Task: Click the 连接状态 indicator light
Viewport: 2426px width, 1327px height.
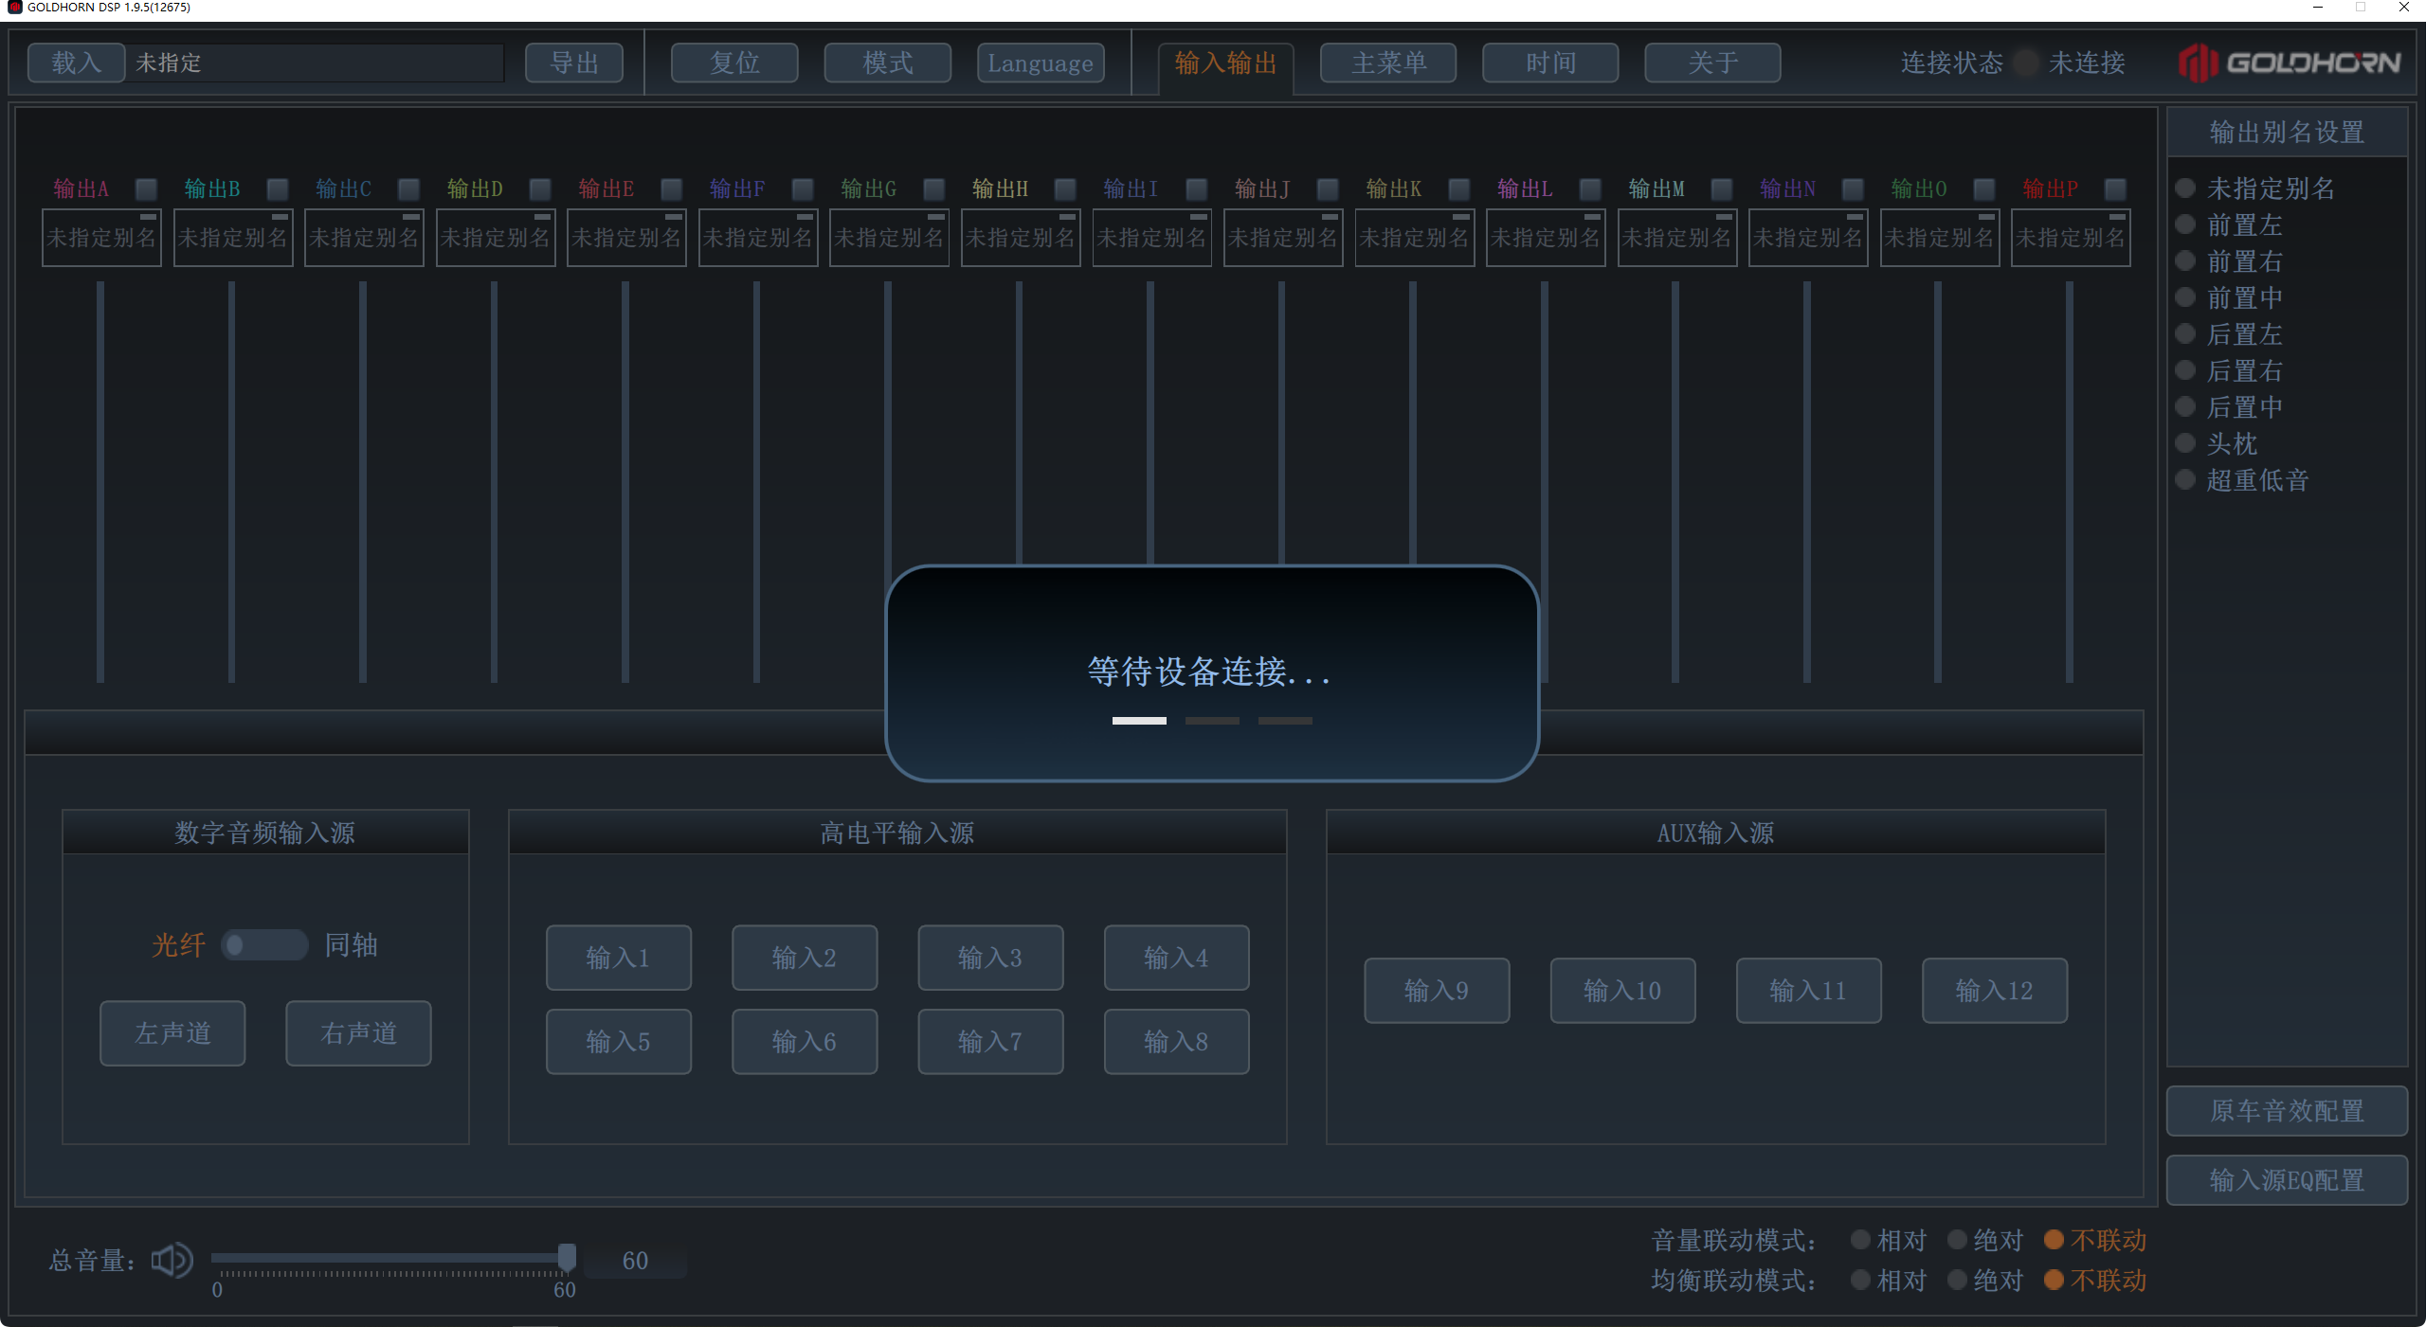Action: (x=2025, y=63)
